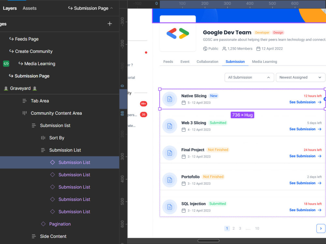Select page 1 in pagination

(x=227, y=228)
